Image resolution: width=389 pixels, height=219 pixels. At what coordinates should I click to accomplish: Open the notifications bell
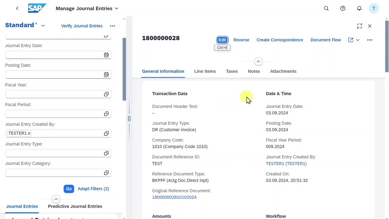click(359, 9)
